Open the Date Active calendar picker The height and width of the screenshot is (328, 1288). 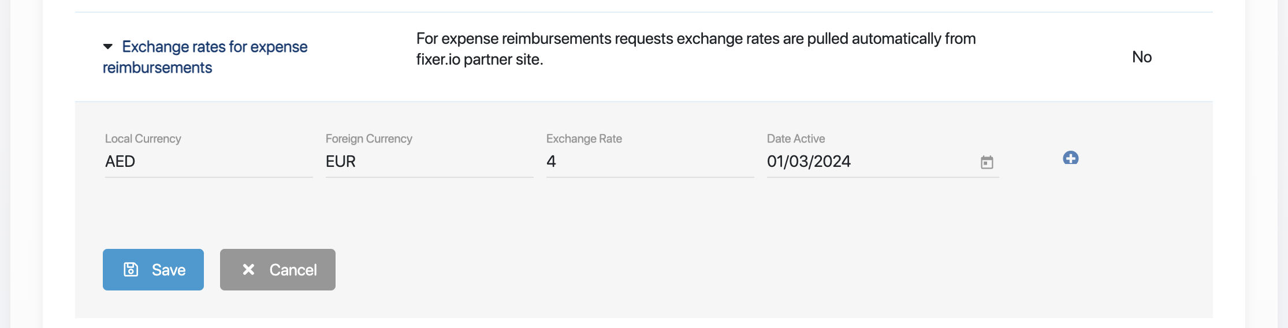pos(987,162)
